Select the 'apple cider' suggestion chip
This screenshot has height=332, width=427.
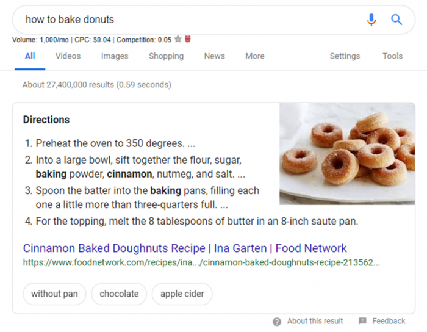[182, 294]
